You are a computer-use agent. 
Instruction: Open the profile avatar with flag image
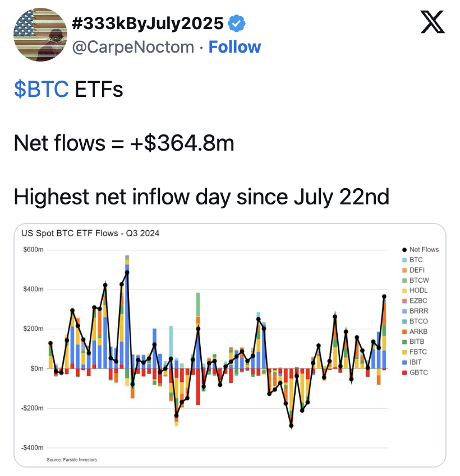click(x=40, y=34)
